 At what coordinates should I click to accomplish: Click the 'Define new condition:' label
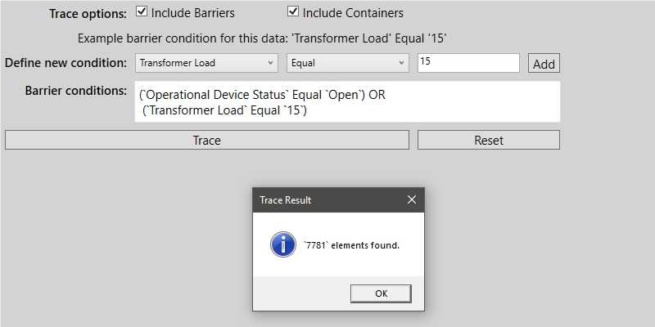pos(65,63)
